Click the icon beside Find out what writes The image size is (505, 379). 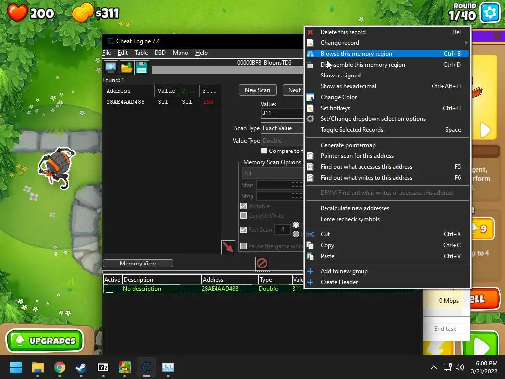coord(310,178)
